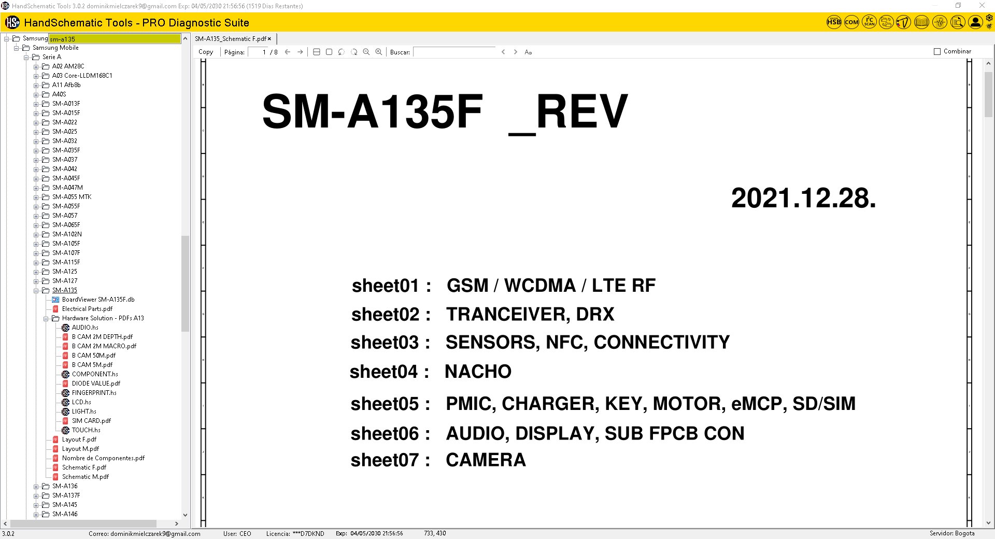Click the bug report icon
The width and height of the screenshot is (995, 539).
(989, 26)
